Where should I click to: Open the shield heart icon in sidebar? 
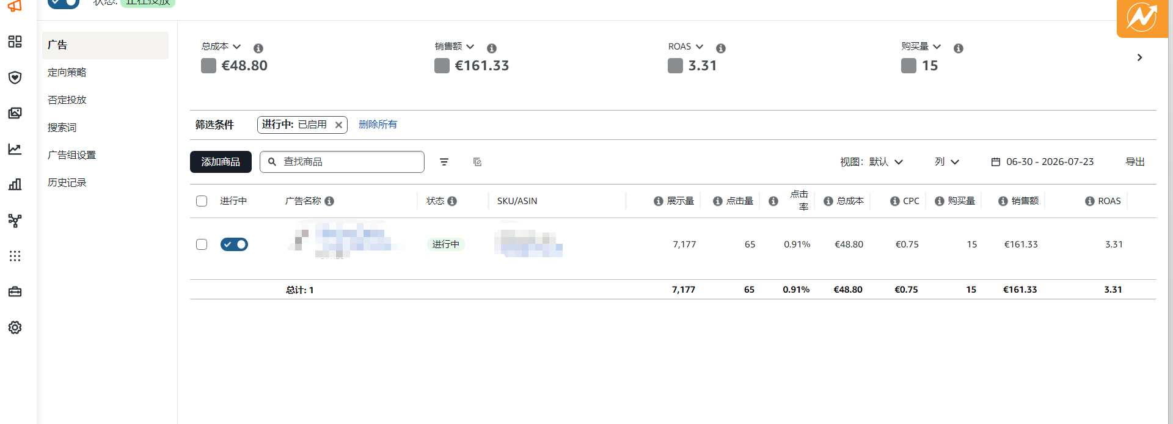coord(15,78)
